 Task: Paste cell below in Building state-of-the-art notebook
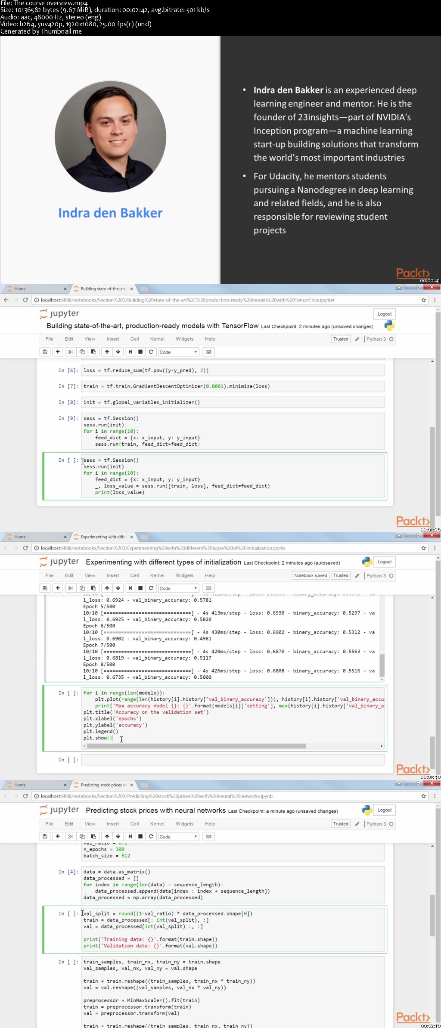click(x=93, y=352)
